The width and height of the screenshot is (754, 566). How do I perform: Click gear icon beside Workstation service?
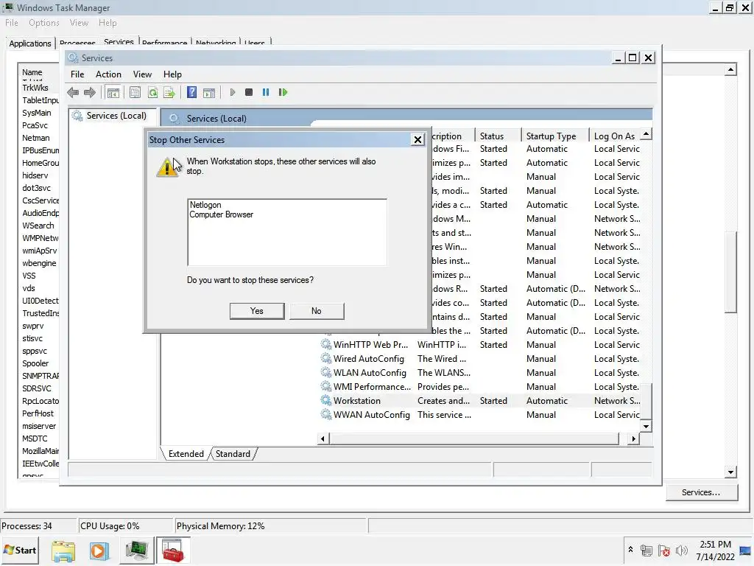pyautogui.click(x=326, y=400)
